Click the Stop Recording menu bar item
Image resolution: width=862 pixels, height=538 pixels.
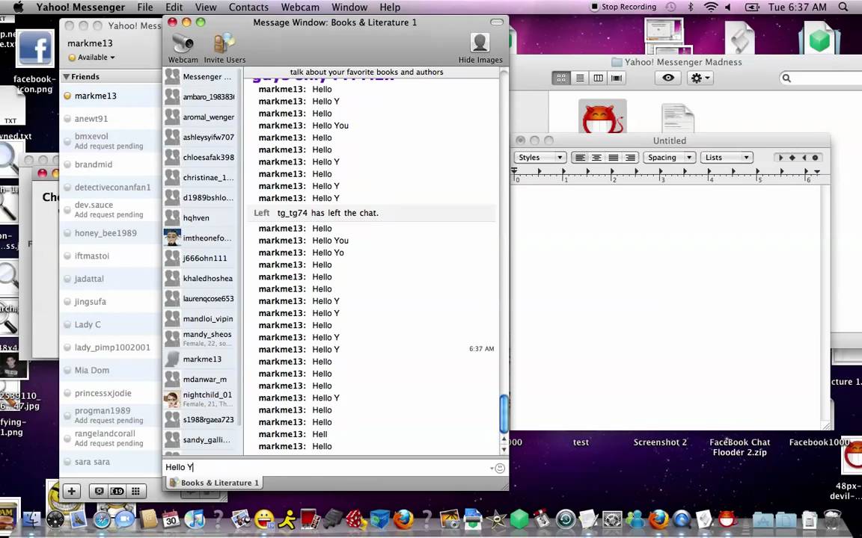click(x=623, y=7)
